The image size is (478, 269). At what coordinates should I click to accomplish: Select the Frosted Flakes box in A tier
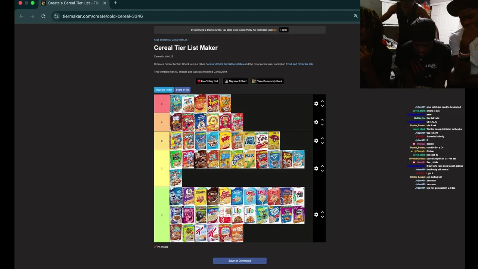click(x=200, y=122)
